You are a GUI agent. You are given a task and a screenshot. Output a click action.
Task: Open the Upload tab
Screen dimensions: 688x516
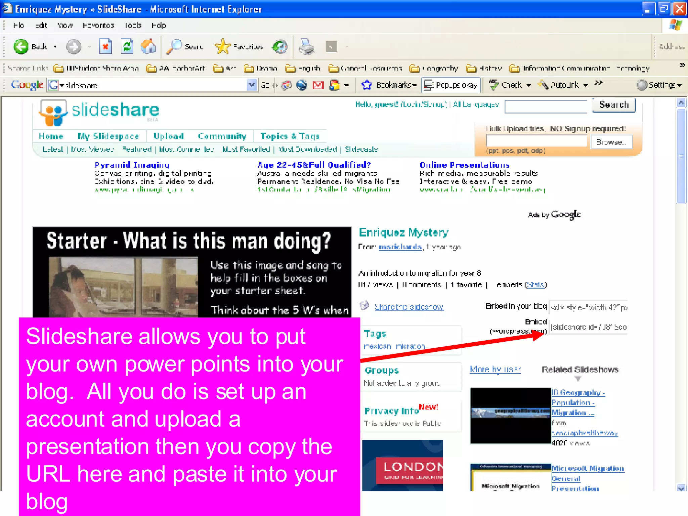click(x=169, y=136)
